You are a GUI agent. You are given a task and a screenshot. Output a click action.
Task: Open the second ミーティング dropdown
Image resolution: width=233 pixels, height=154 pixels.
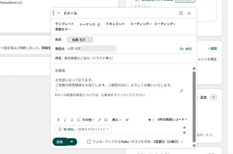tap(165, 24)
